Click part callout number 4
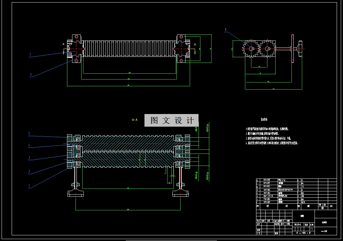This screenshot has width=343, height=241. (29, 145)
